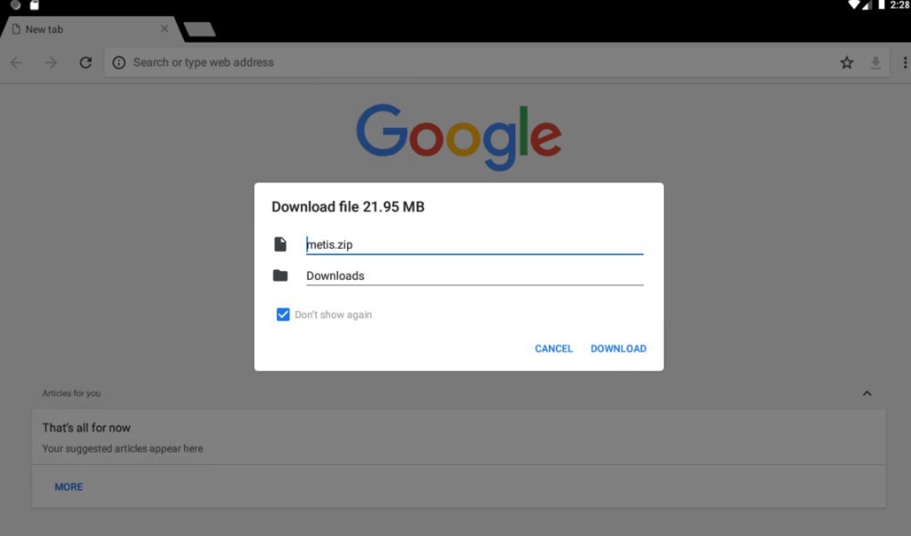Click the 'Articles for you' label

71,393
